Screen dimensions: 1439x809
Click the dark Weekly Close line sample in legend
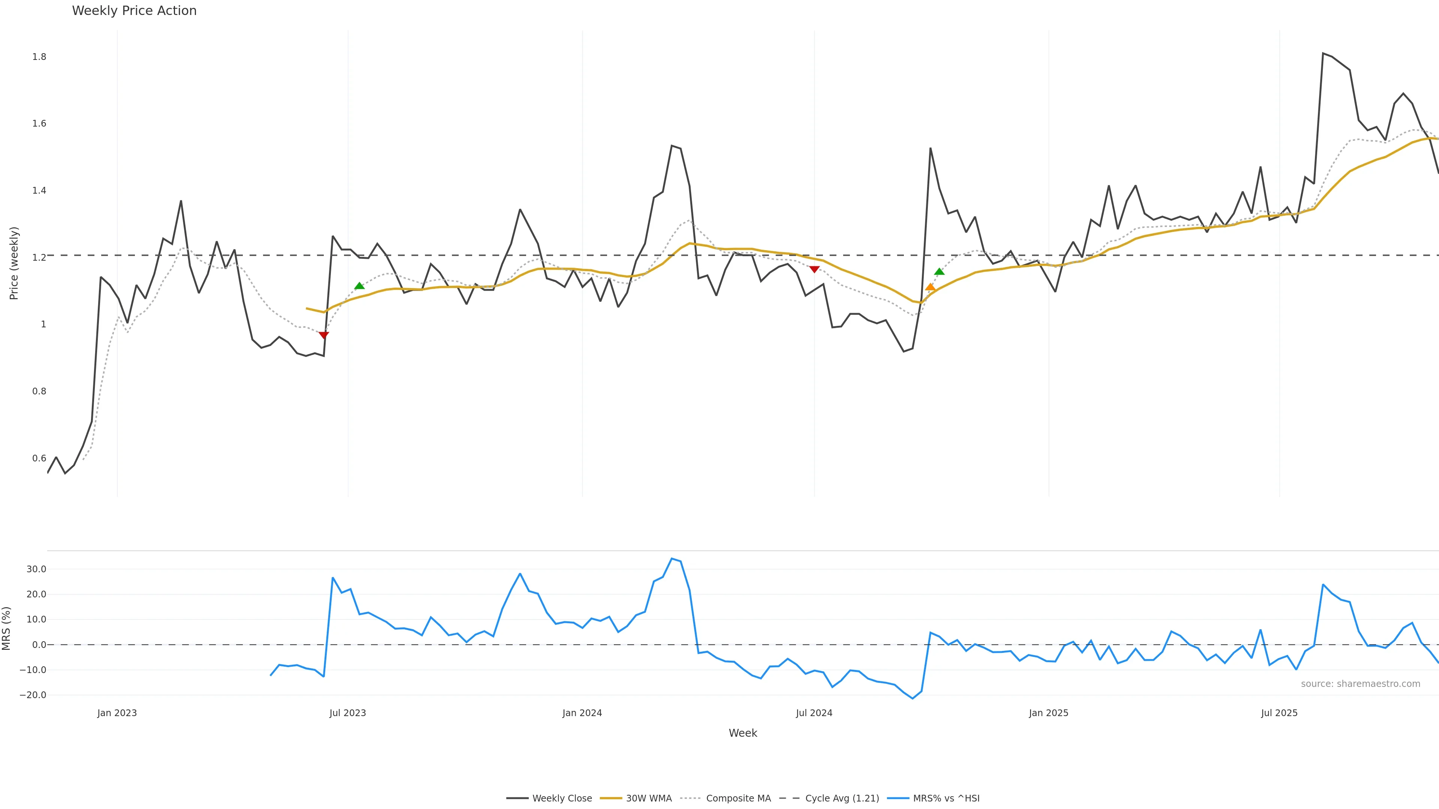517,799
